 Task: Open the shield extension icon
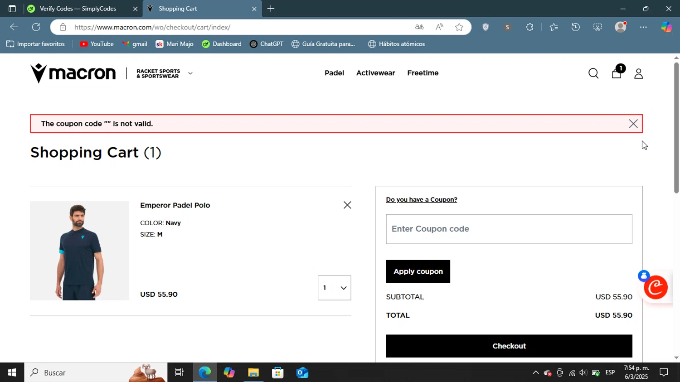(486, 27)
